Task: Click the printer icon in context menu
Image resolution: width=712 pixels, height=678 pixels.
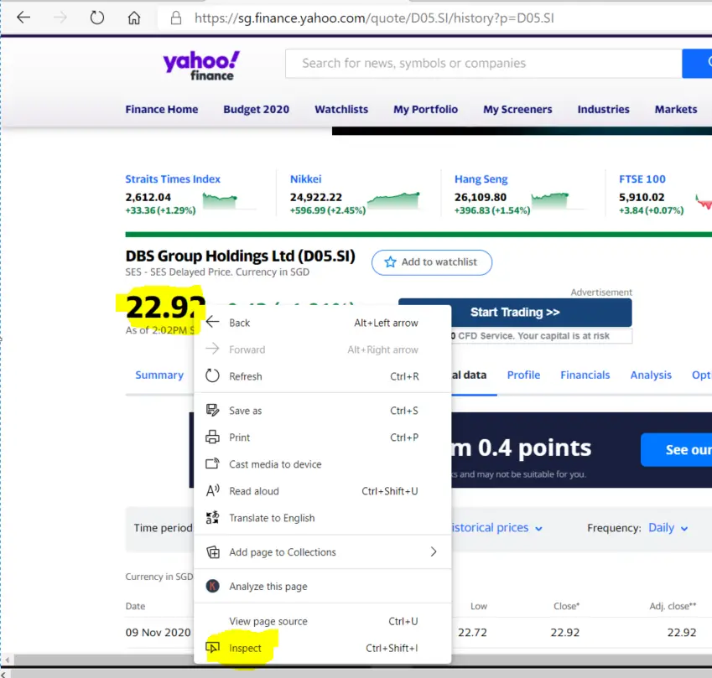Action: coord(212,437)
